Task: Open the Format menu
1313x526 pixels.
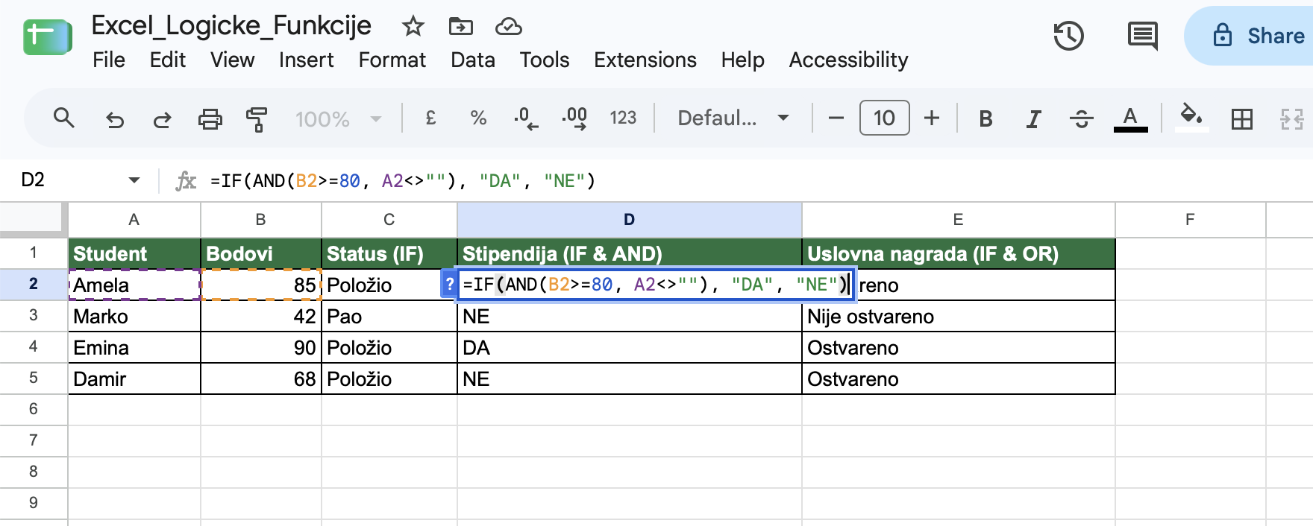Action: (x=392, y=60)
